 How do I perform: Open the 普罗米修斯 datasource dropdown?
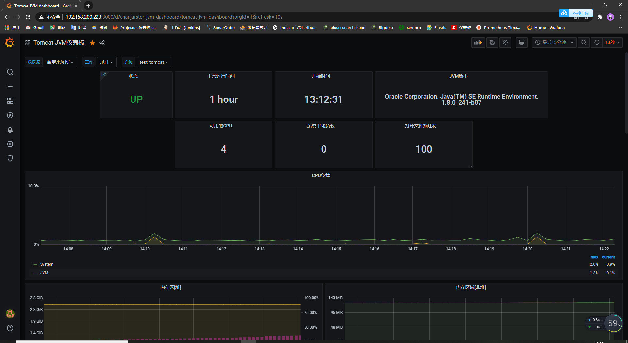coord(60,62)
